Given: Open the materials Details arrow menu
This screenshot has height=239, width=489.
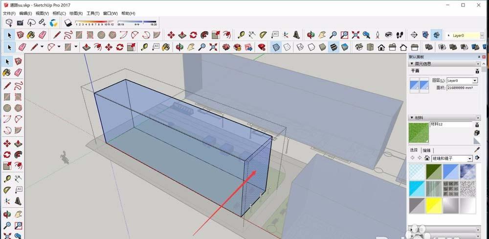Looking at the screenshot, I should coord(477,158).
